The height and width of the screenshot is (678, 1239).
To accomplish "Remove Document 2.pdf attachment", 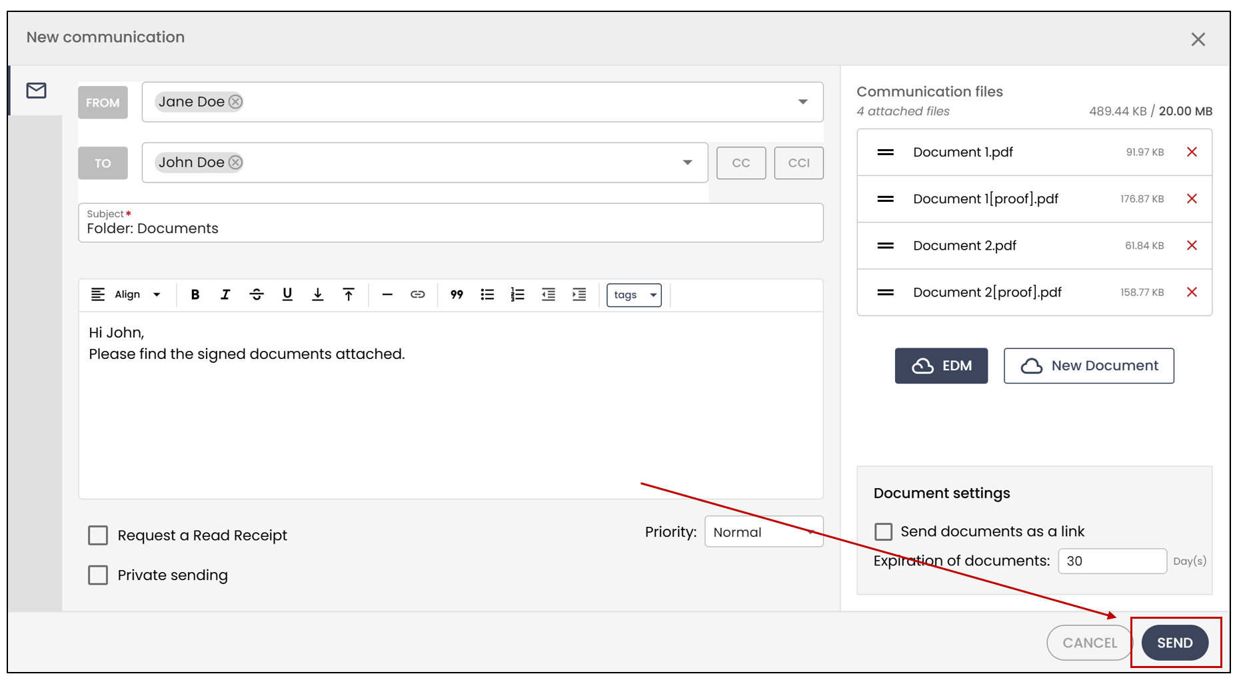I will pyautogui.click(x=1192, y=246).
